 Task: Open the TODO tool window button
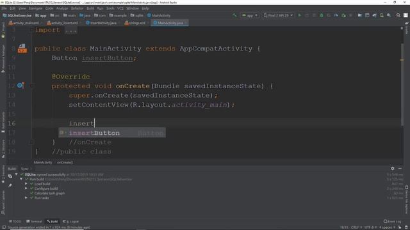15,222
